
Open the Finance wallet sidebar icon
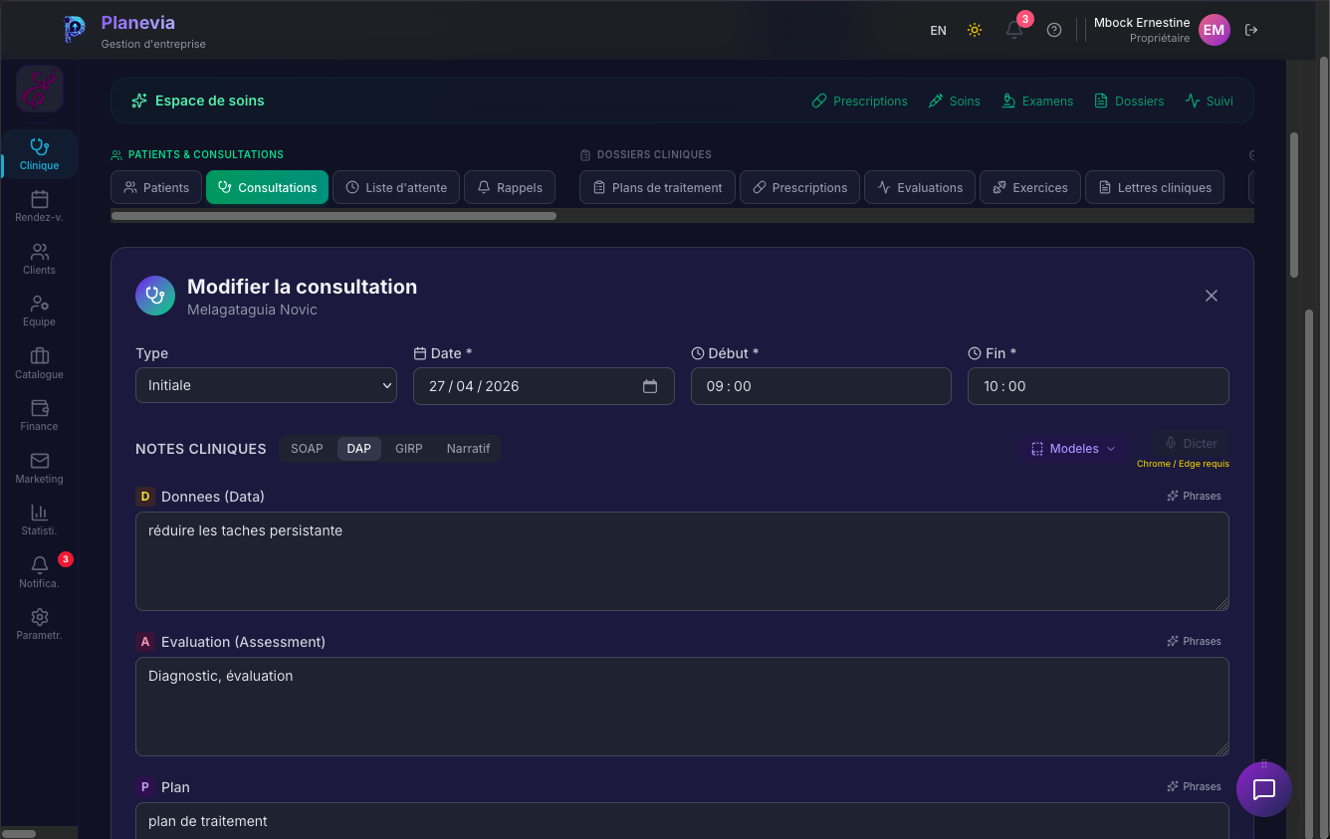point(40,414)
